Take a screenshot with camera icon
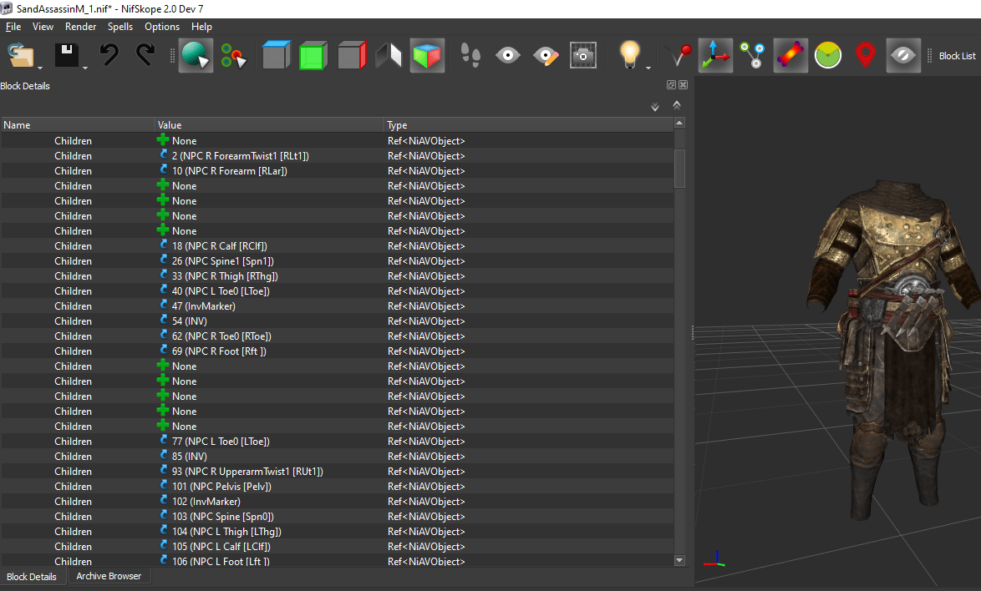981x591 pixels. tap(583, 56)
